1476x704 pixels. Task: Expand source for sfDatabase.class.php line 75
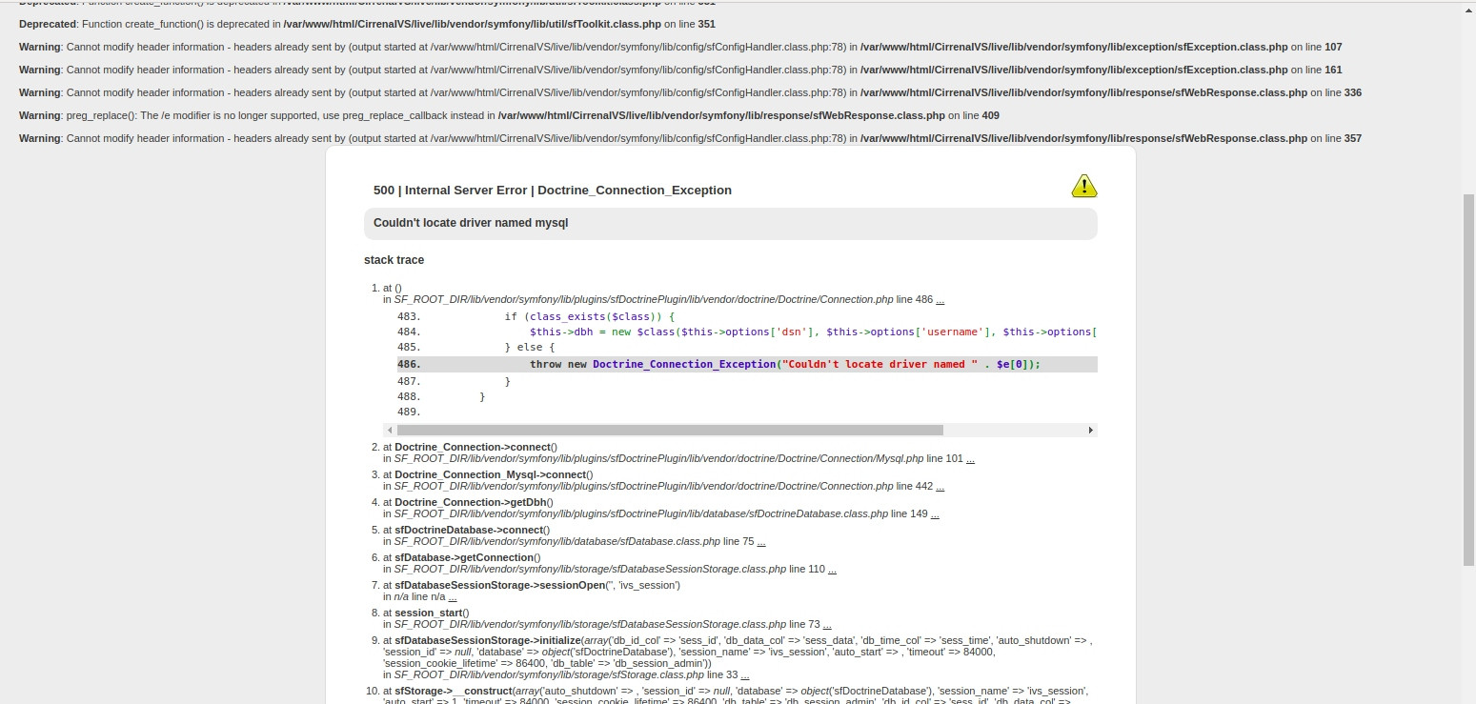[761, 541]
